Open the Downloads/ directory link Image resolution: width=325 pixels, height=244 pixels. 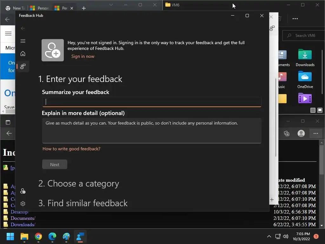[x=23, y=225]
